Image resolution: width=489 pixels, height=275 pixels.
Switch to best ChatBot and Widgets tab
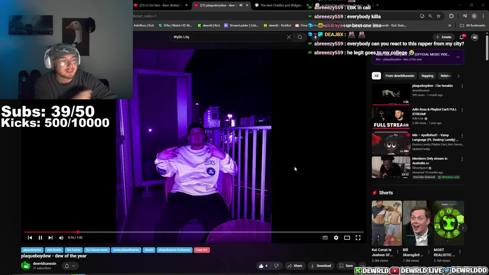pos(281,5)
